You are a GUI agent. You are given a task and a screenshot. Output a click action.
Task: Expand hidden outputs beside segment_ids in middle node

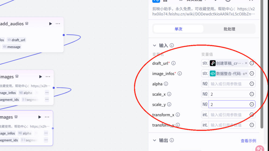tap(47, 99)
